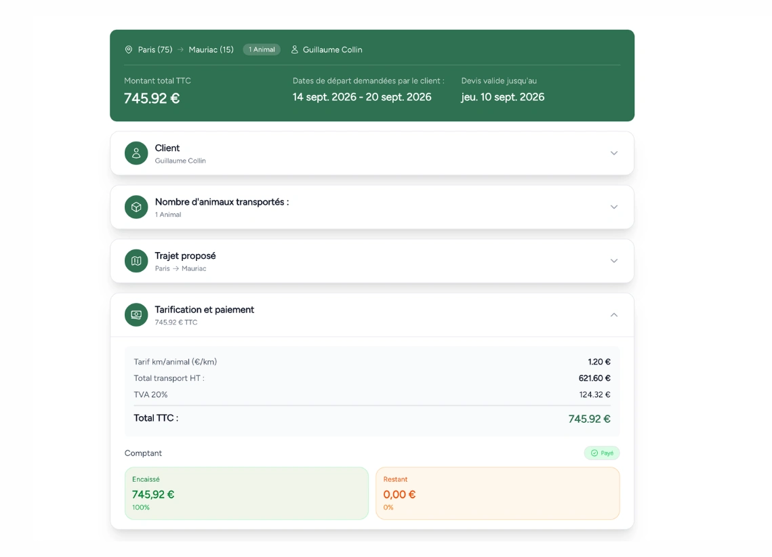The height and width of the screenshot is (557, 772).
Task: Click the banknote icon for Tarification et paiement
Action: (136, 315)
